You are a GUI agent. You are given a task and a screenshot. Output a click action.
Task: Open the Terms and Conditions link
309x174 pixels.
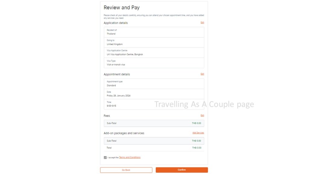click(130, 157)
